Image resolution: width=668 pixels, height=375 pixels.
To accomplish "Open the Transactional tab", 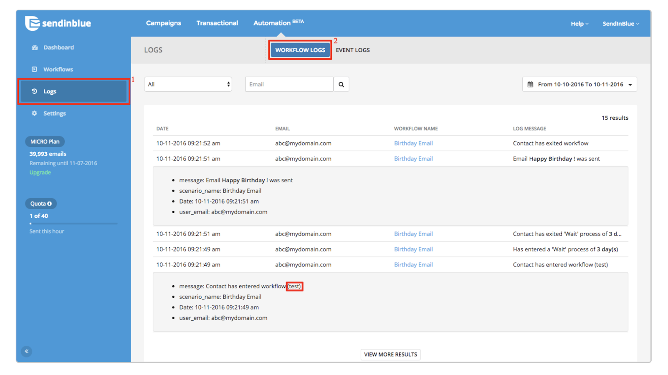I will tap(217, 23).
